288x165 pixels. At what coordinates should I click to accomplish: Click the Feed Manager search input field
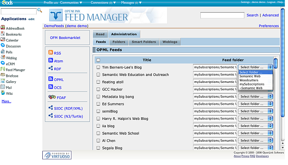222,15
